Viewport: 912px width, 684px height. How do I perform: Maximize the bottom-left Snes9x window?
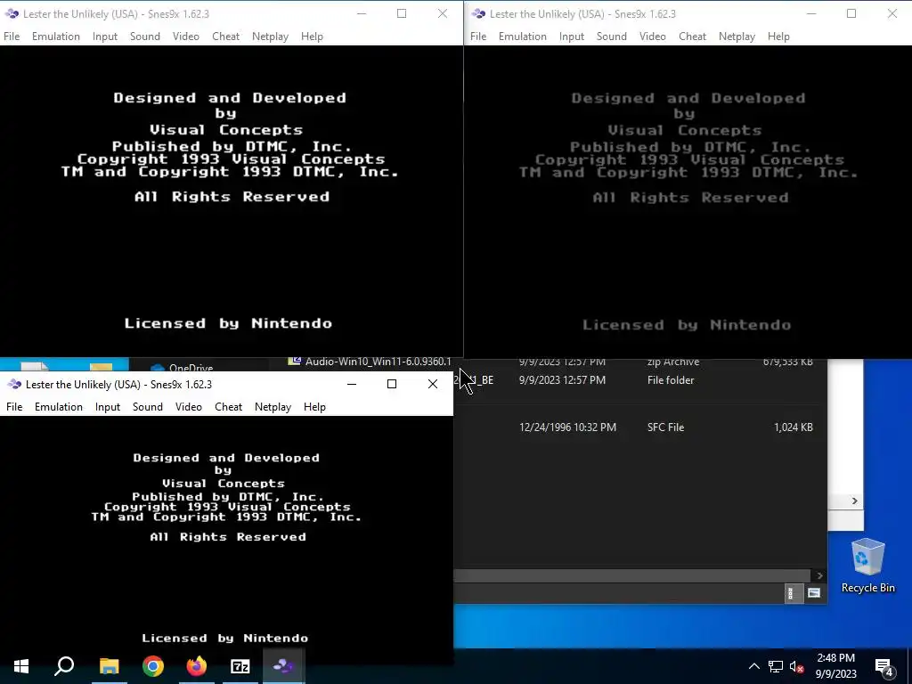point(392,384)
